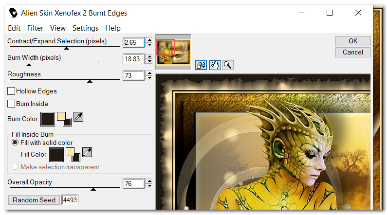The height and width of the screenshot is (215, 388).
Task: Open the Help menu
Action: [x=113, y=28]
